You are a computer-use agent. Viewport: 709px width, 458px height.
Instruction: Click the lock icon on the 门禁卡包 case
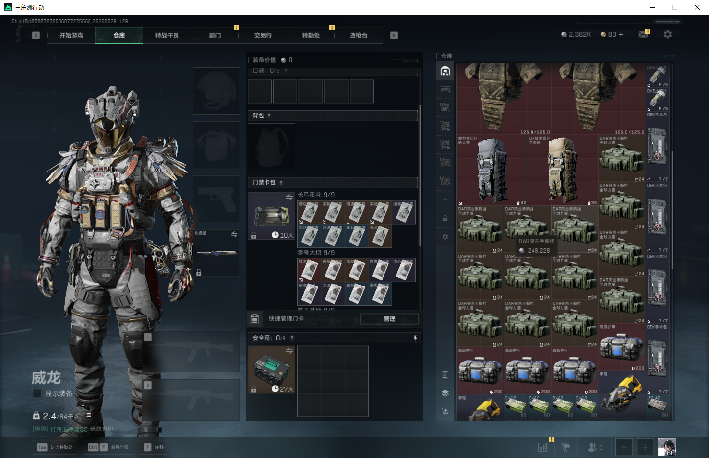coord(254,235)
